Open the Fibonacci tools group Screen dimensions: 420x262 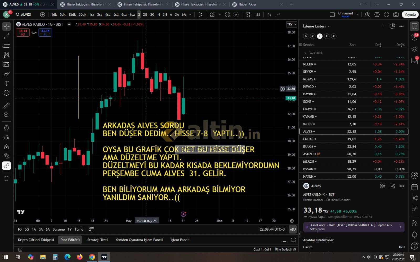click(x=7, y=45)
